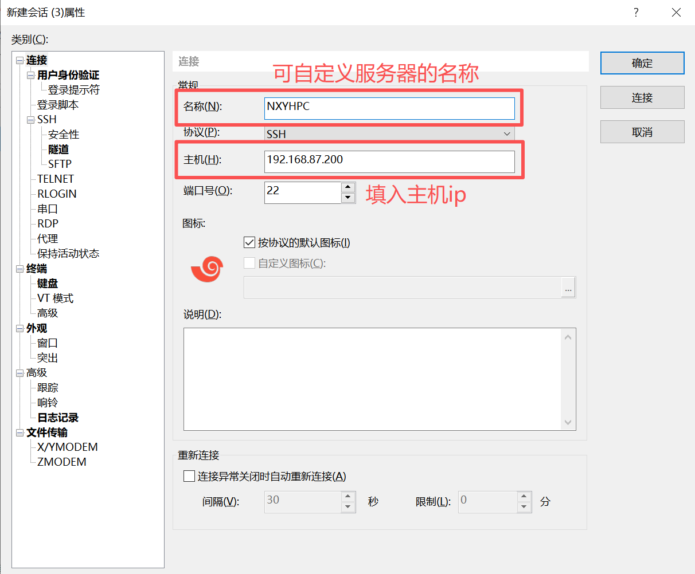The width and height of the screenshot is (695, 574).
Task: Collapse the SSH tree branch
Action: pyautogui.click(x=30, y=119)
